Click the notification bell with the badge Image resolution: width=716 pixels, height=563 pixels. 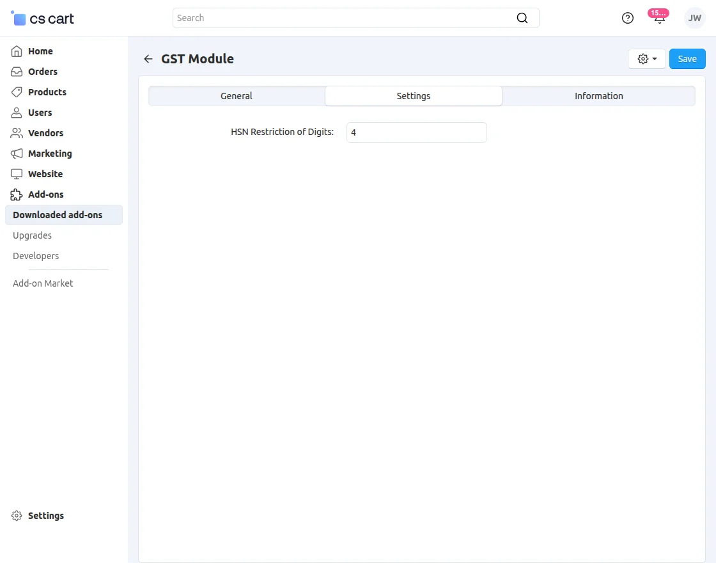(658, 19)
